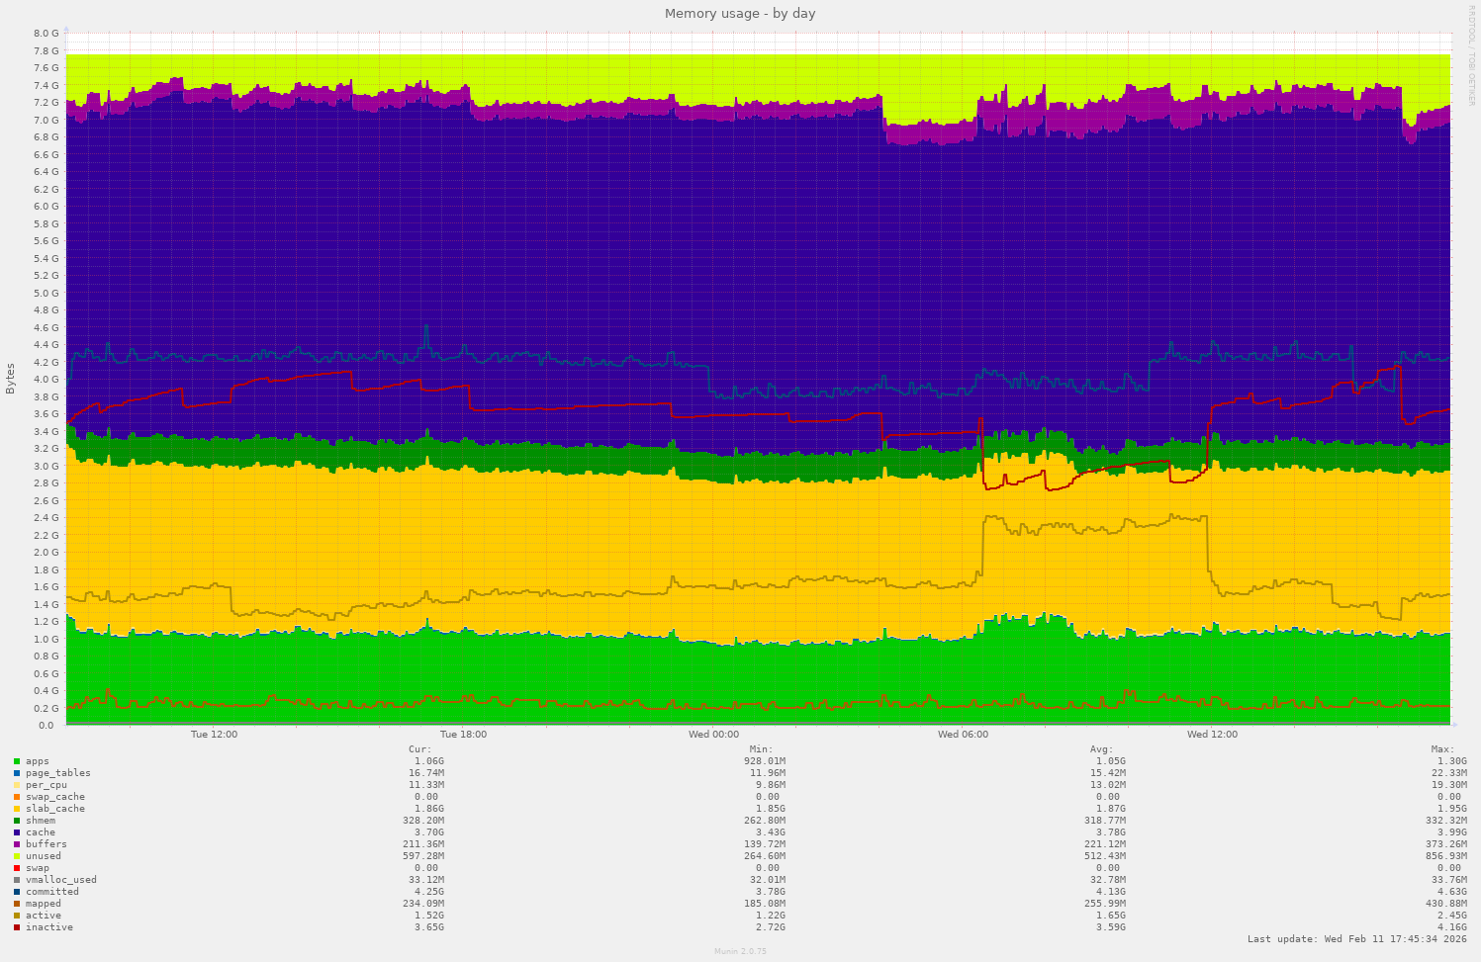Click the magenta buffers legend swatch
Viewport: 1481px width, 962px height.
(x=17, y=843)
